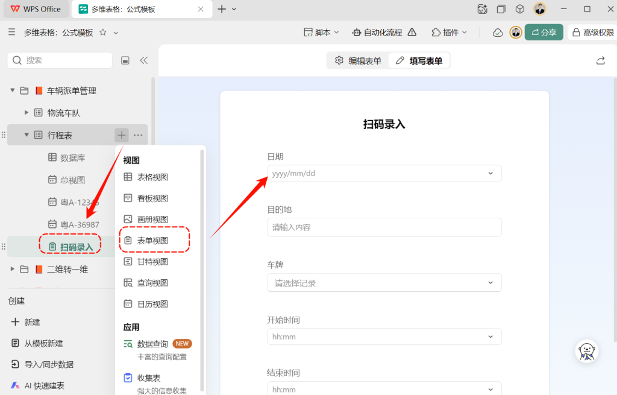Screen dimensions: 617x395
Task: Click the title-bar cube icon
Action: 520,9
